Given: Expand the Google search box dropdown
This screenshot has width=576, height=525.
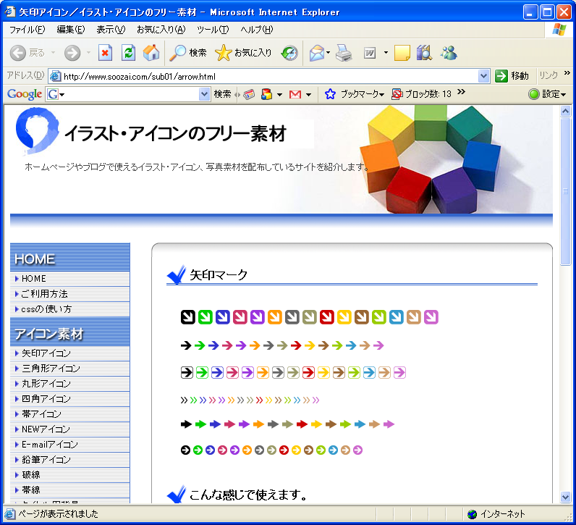Looking at the screenshot, I should [x=204, y=94].
